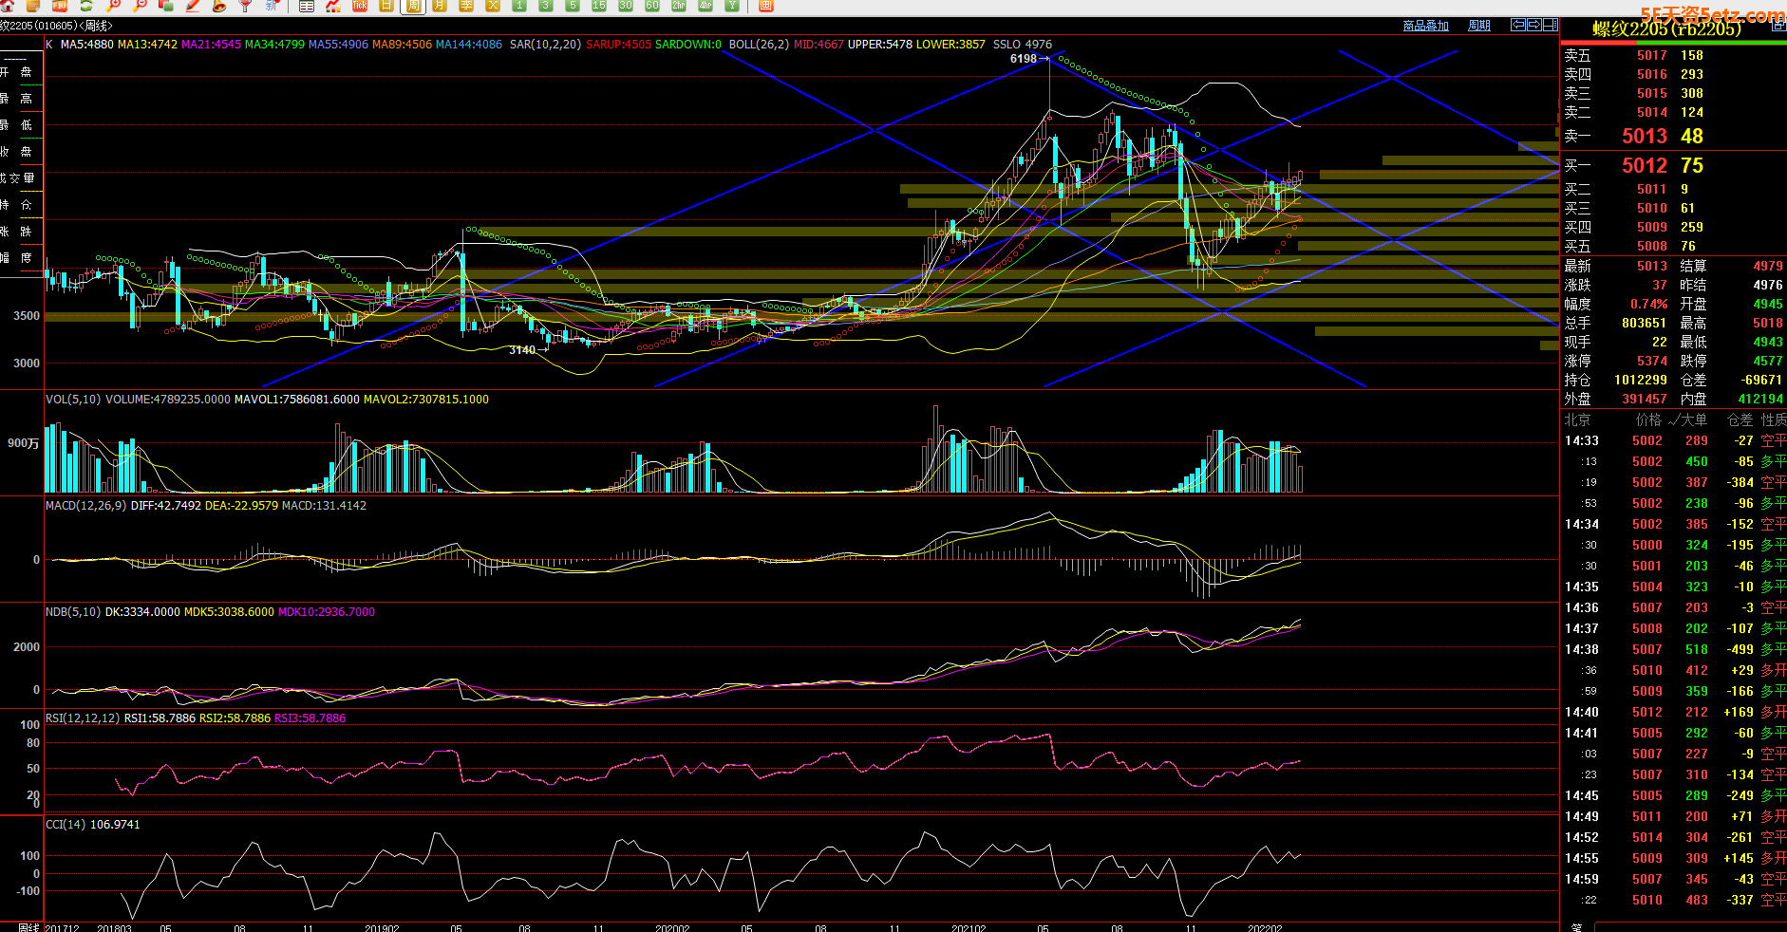Select the 15-minute period button
This screenshot has height=932, width=1787.
pyautogui.click(x=599, y=5)
